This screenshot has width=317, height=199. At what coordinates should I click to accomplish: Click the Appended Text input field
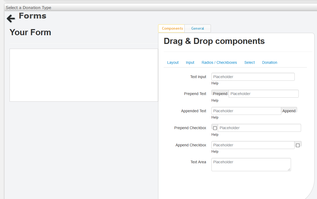tap(246, 111)
